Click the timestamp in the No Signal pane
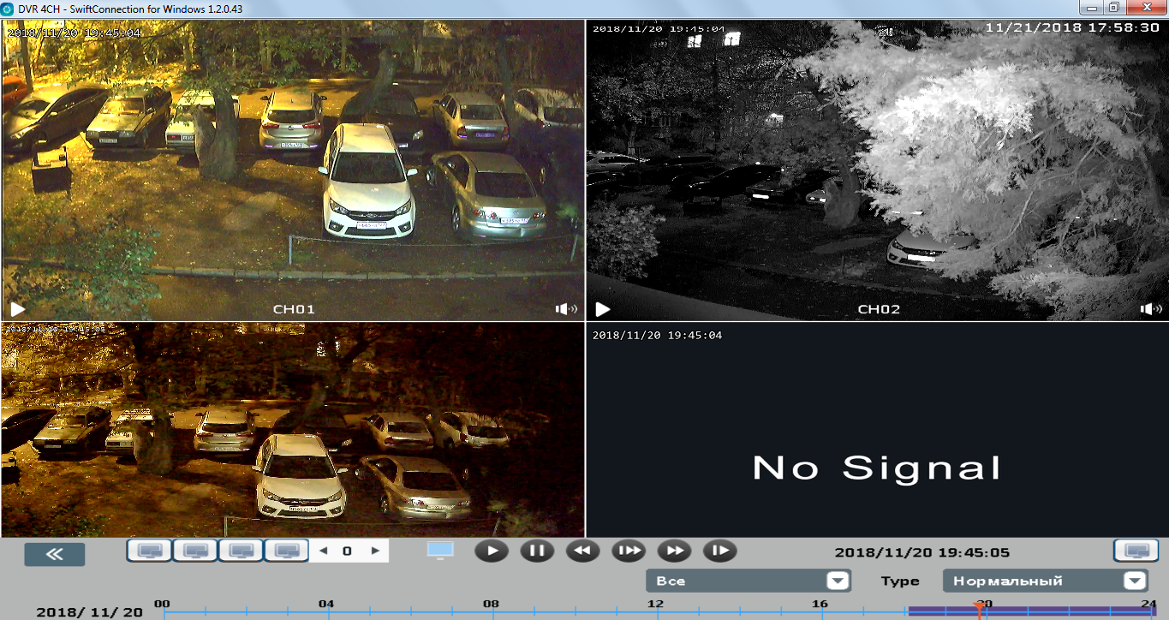Image resolution: width=1169 pixels, height=620 pixels. [658, 335]
